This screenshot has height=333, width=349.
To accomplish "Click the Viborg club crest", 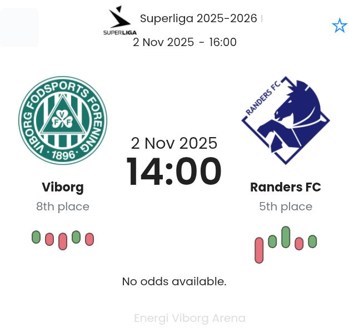I will click(x=63, y=120).
